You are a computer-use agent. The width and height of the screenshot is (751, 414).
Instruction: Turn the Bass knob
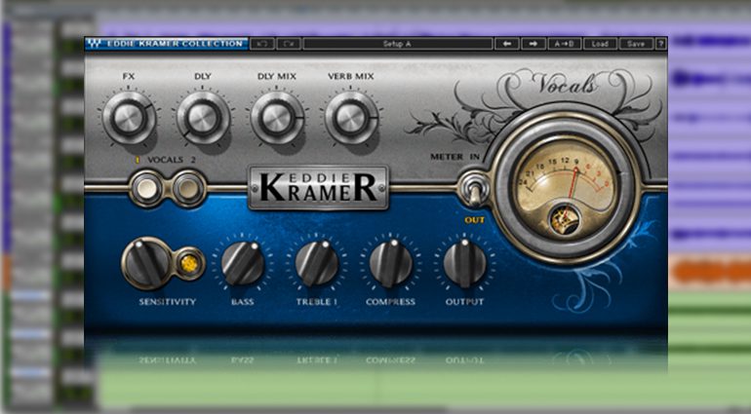click(x=242, y=263)
